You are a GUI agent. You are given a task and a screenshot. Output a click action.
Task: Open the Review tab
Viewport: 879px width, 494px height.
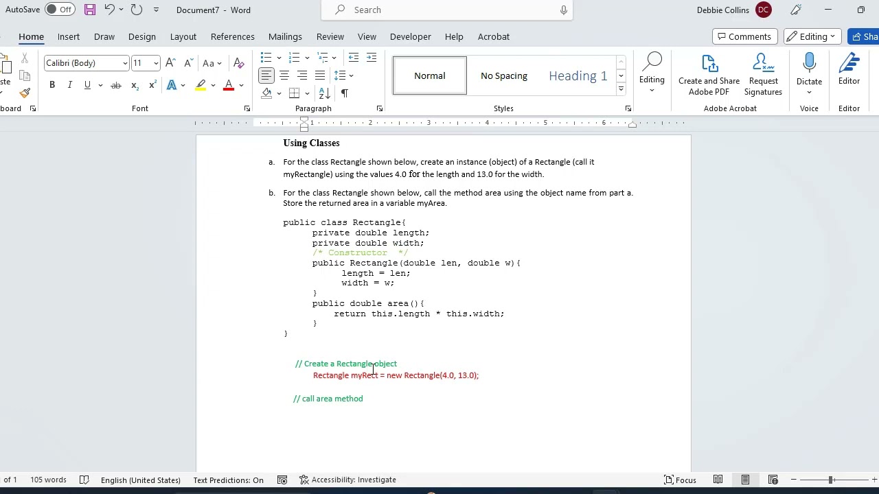tap(330, 36)
